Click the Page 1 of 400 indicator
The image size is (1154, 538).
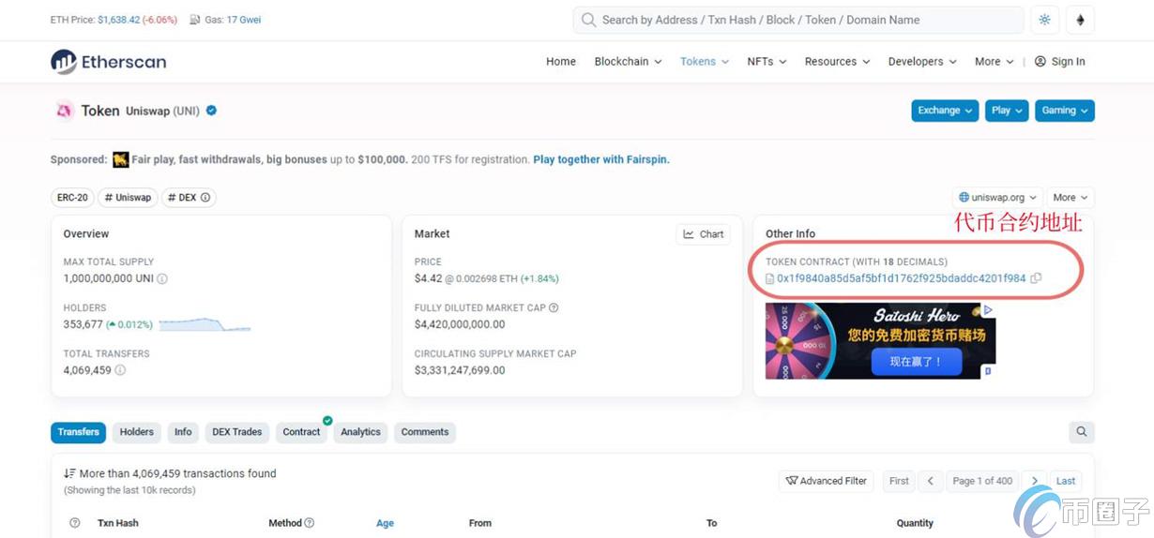coord(982,481)
